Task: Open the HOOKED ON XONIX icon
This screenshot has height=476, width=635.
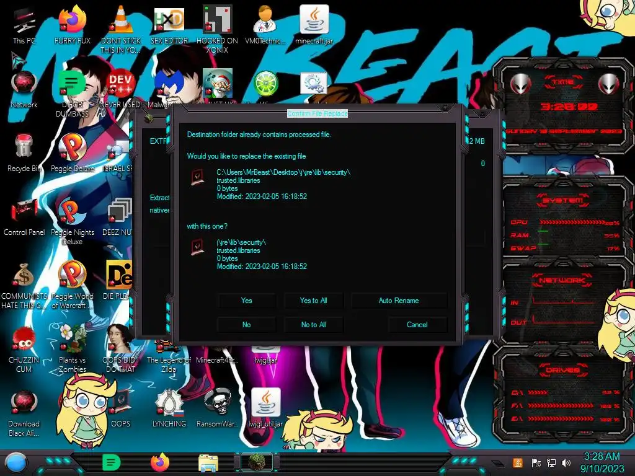Action: tap(217, 29)
